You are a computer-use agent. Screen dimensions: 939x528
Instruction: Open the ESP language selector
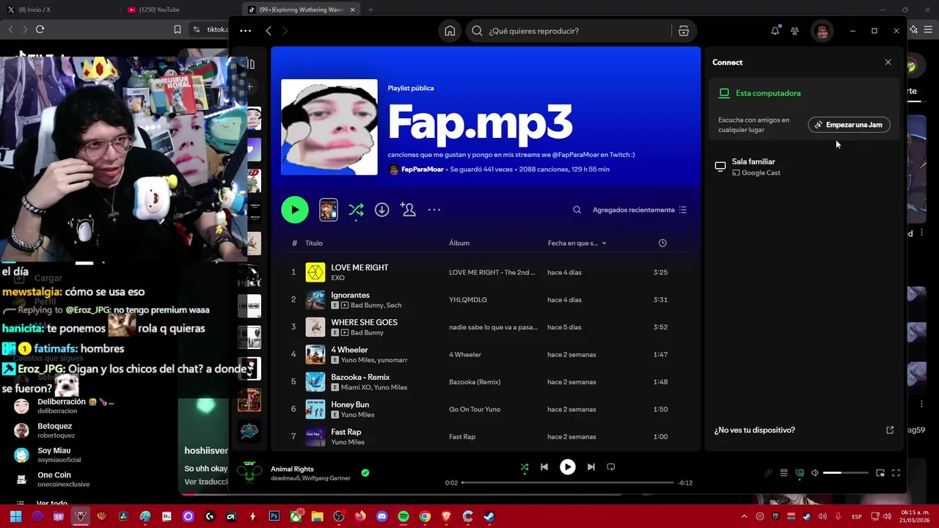pyautogui.click(x=857, y=516)
